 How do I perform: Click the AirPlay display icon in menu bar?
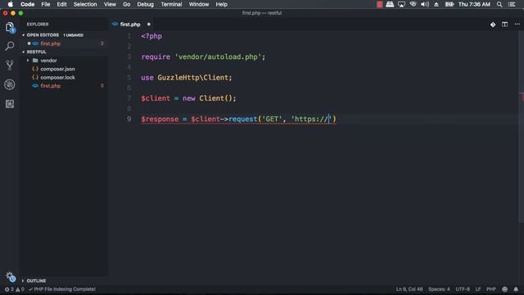pyautogui.click(x=401, y=4)
